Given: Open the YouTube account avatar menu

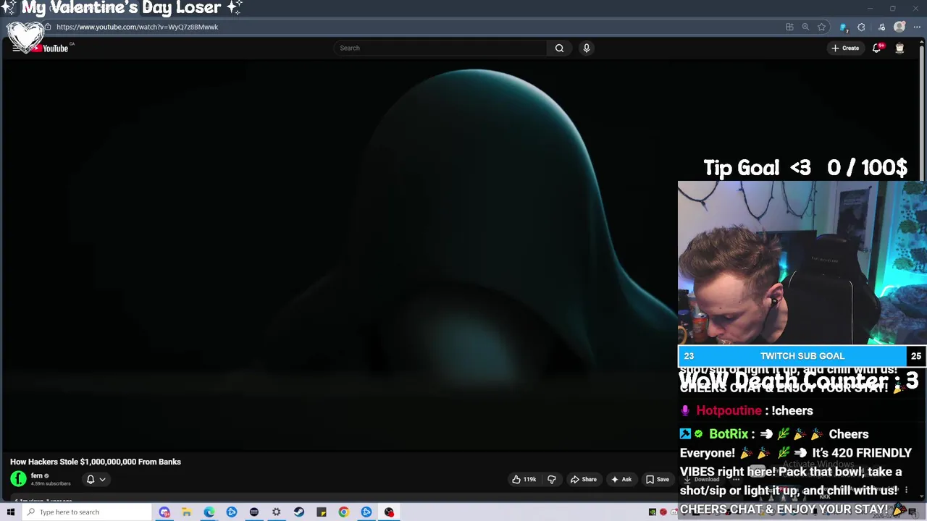Looking at the screenshot, I should (899, 48).
